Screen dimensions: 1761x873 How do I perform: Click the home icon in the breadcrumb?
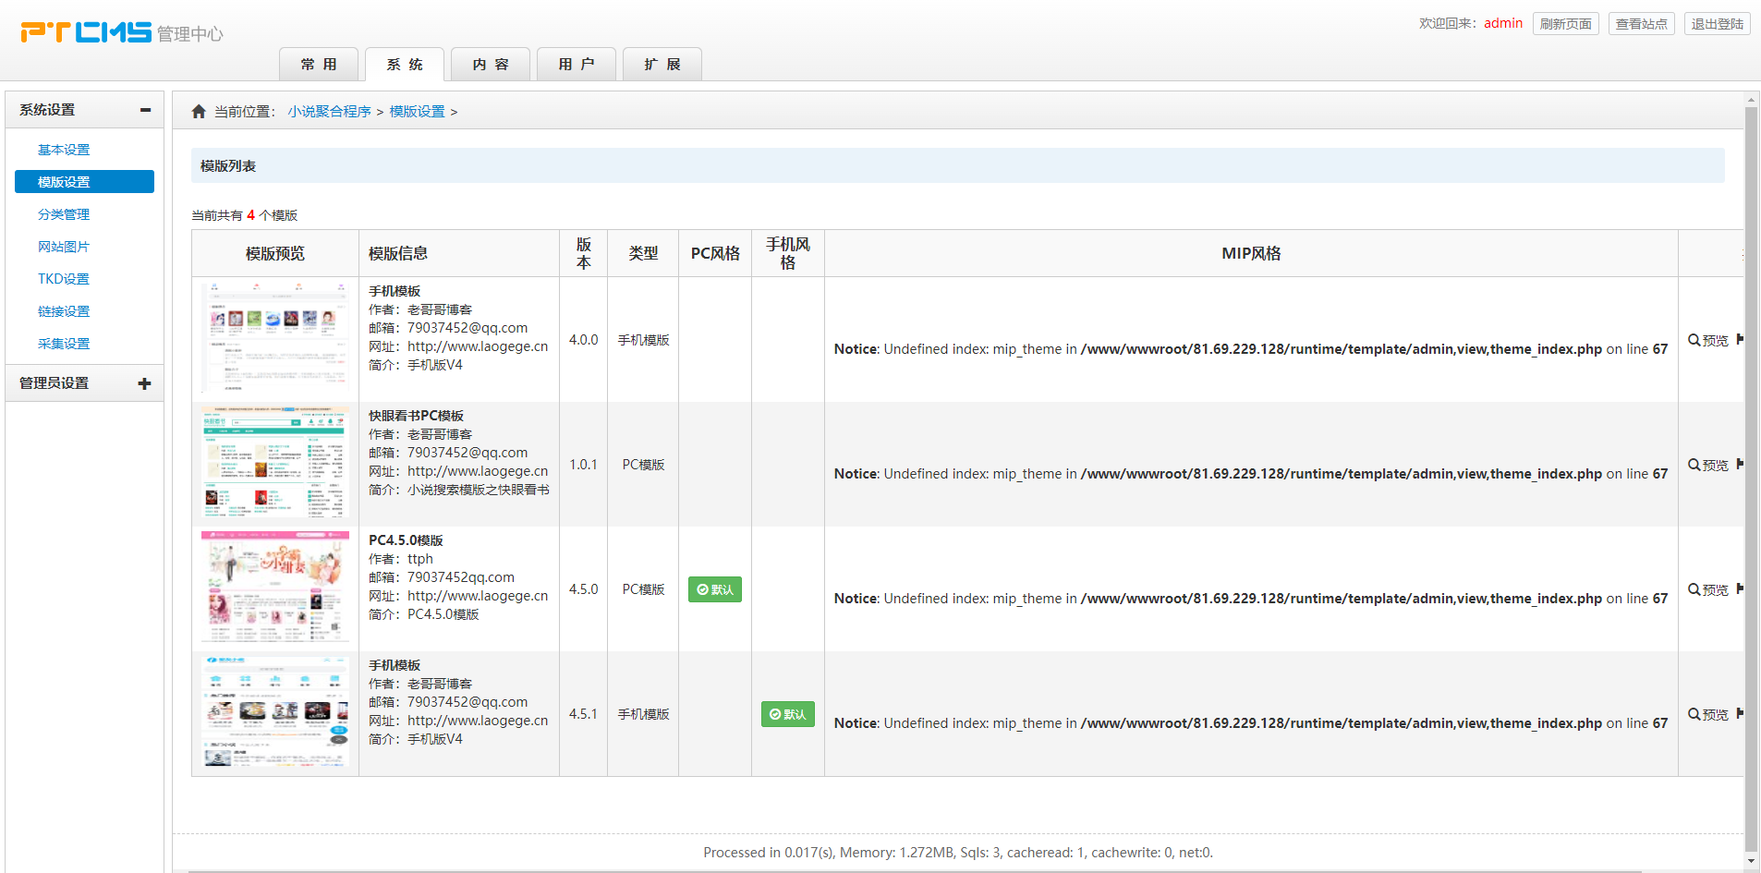coord(199,112)
